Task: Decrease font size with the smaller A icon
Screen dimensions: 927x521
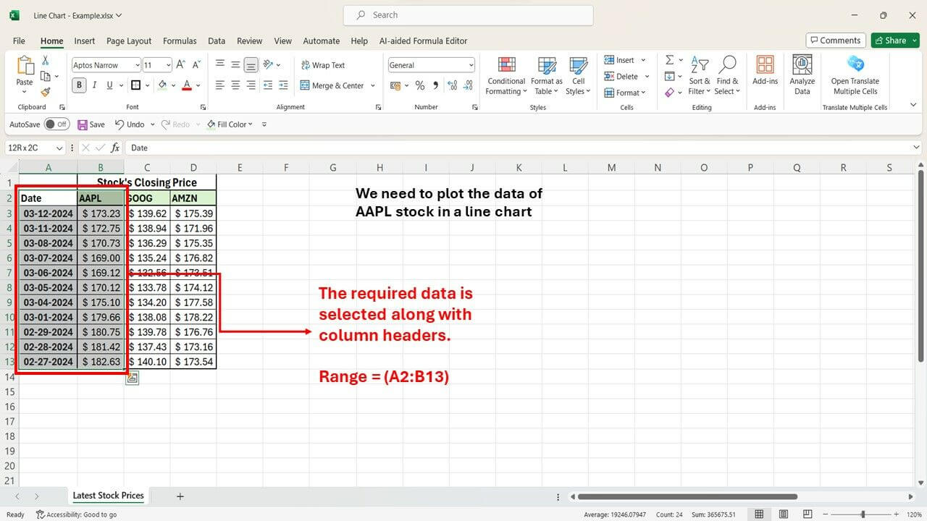Action: (197, 64)
